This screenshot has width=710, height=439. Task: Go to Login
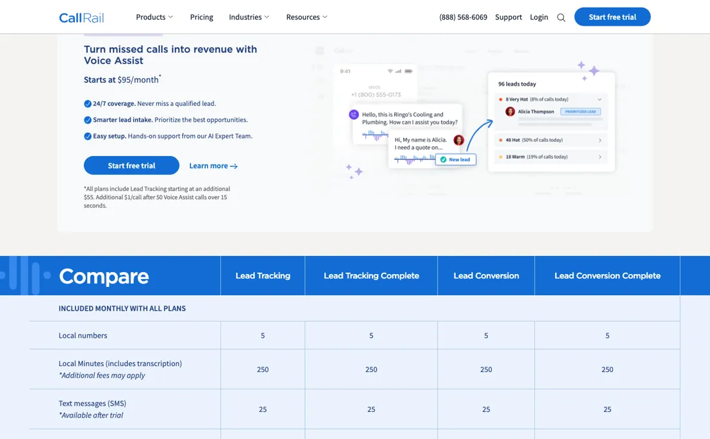pos(539,17)
